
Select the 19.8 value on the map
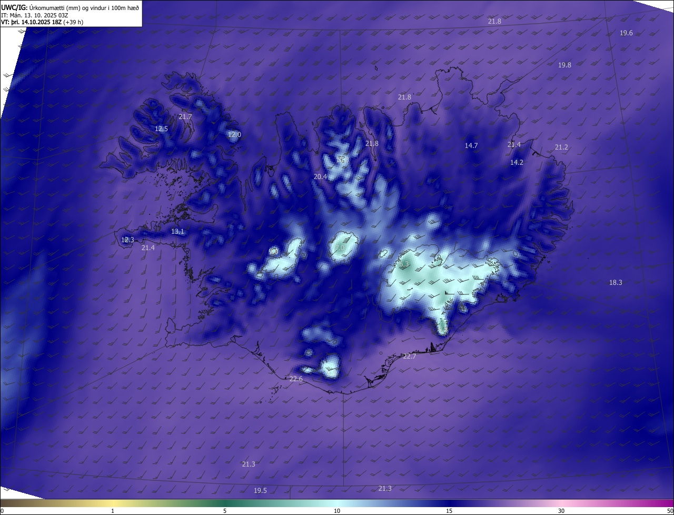pyautogui.click(x=564, y=65)
